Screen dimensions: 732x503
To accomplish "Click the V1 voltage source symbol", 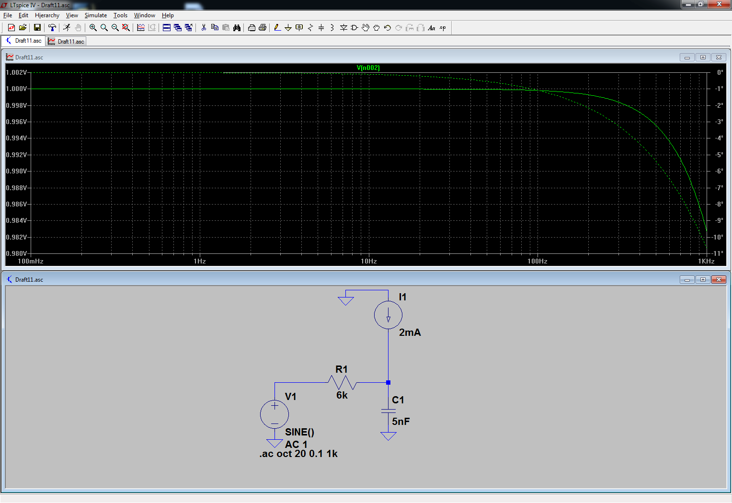I will [274, 414].
